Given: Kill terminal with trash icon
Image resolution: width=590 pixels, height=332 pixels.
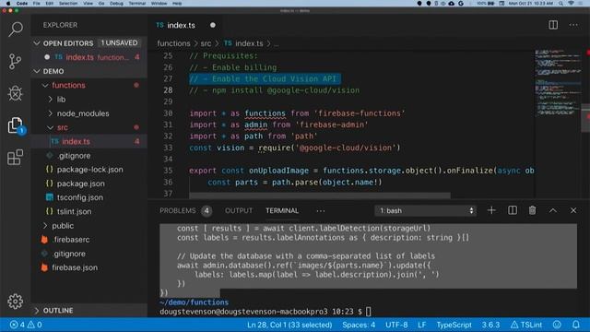Looking at the screenshot, I should pos(532,210).
